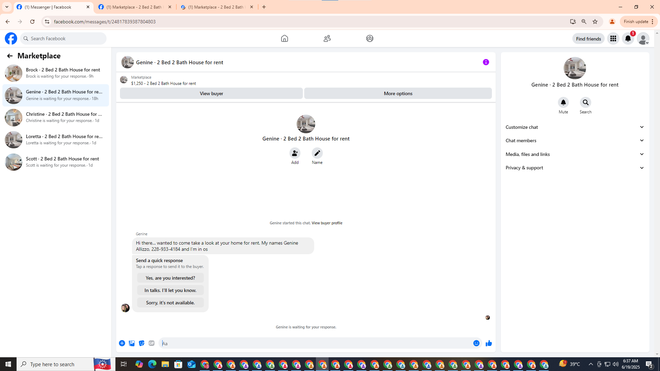Open the Notifications bell
The width and height of the screenshot is (660, 371).
pos(628,38)
